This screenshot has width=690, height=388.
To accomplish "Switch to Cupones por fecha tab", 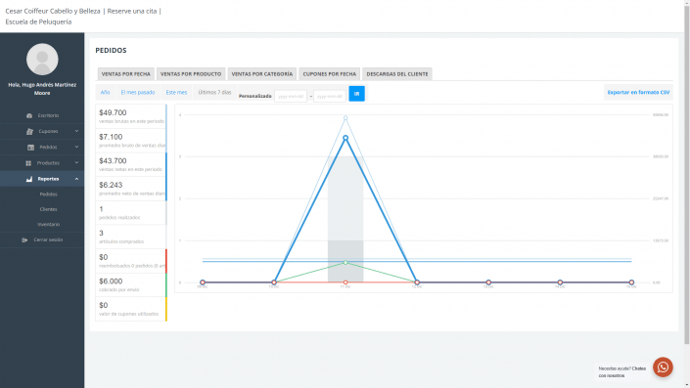I will (330, 74).
